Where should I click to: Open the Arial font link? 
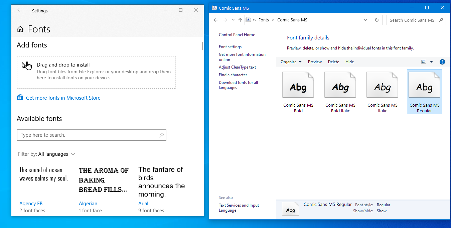tap(143, 204)
